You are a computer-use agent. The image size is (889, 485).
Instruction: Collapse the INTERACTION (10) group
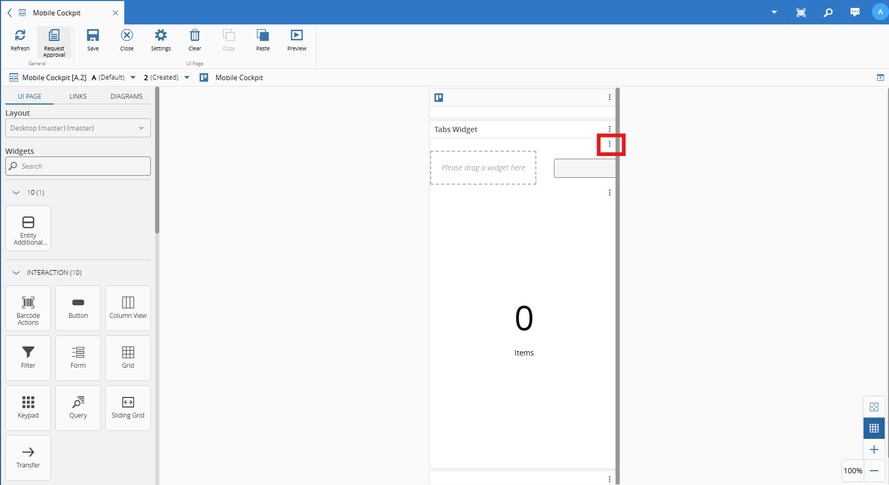click(x=16, y=273)
